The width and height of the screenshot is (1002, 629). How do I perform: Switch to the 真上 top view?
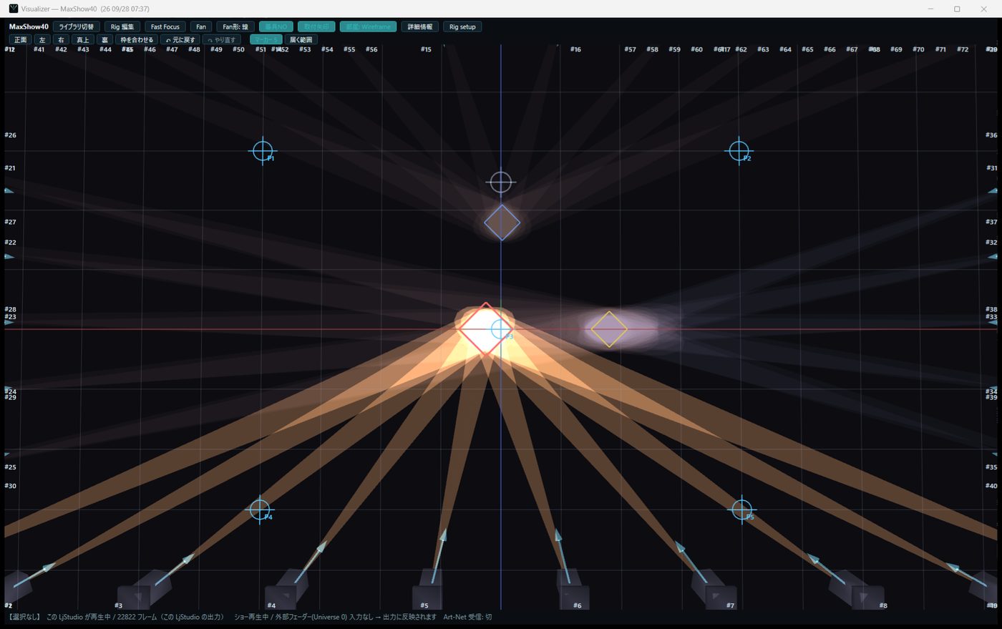click(83, 39)
